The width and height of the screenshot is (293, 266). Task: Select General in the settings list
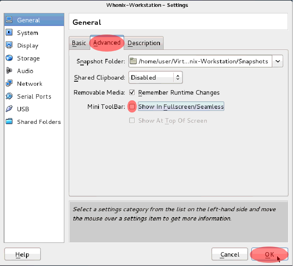click(x=34, y=20)
